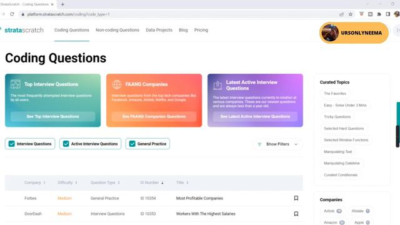Click Medium difficulty in the Forbes row
Screen dimensions: 400x225
(64, 198)
